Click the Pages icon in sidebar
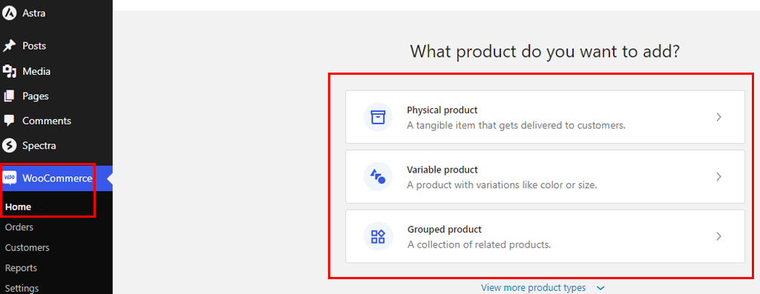760x294 pixels. pyautogui.click(x=9, y=96)
